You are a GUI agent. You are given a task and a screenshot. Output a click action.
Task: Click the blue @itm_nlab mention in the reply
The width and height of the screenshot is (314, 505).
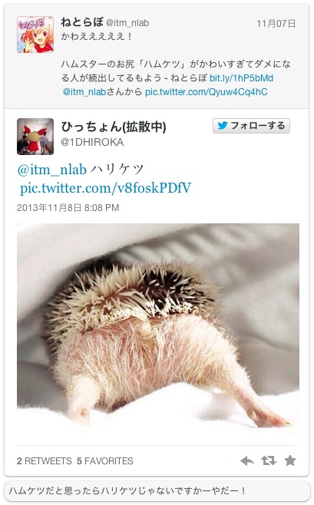pyautogui.click(x=52, y=170)
